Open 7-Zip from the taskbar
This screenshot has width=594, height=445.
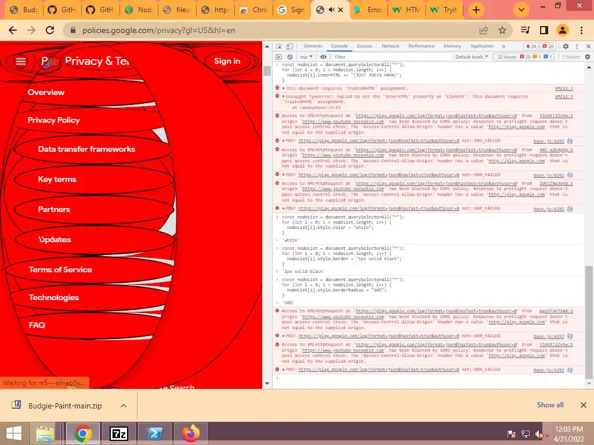(118, 433)
